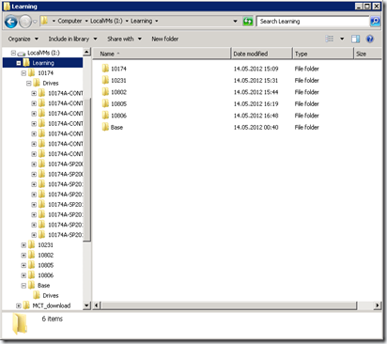Open the Share with menu

point(124,39)
